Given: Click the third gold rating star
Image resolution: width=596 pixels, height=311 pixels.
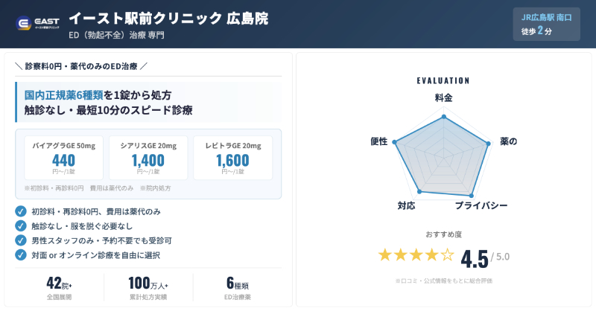Looking at the screenshot, I should pos(416,255).
